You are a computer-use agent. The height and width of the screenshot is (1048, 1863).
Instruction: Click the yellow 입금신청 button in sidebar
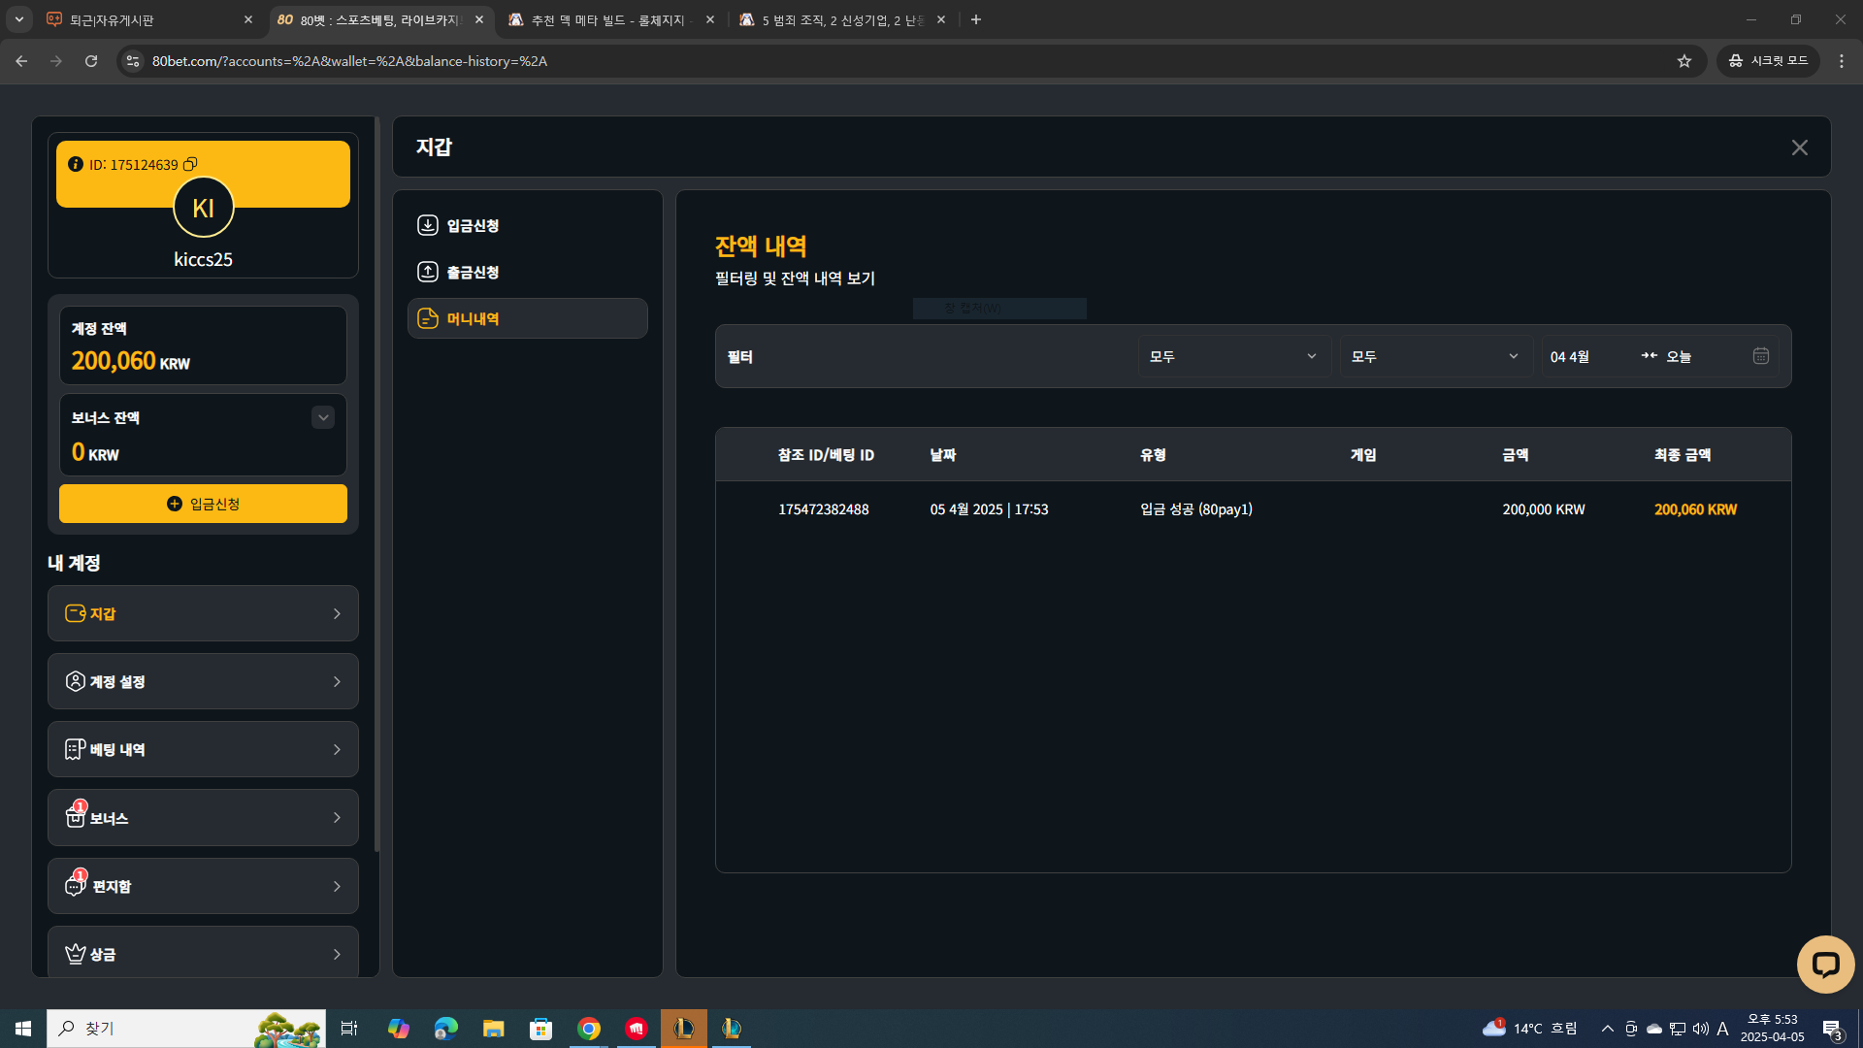pos(203,504)
